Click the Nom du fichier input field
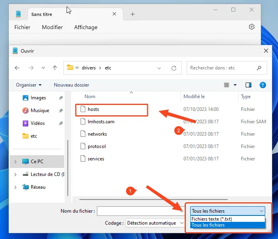Viewport: 278px width, 239px height. 138,211
